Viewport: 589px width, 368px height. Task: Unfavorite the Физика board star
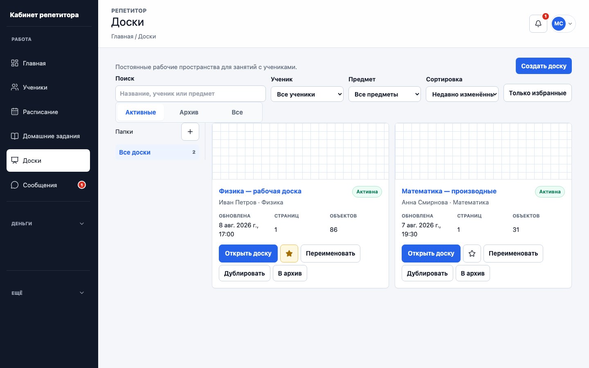tap(289, 254)
